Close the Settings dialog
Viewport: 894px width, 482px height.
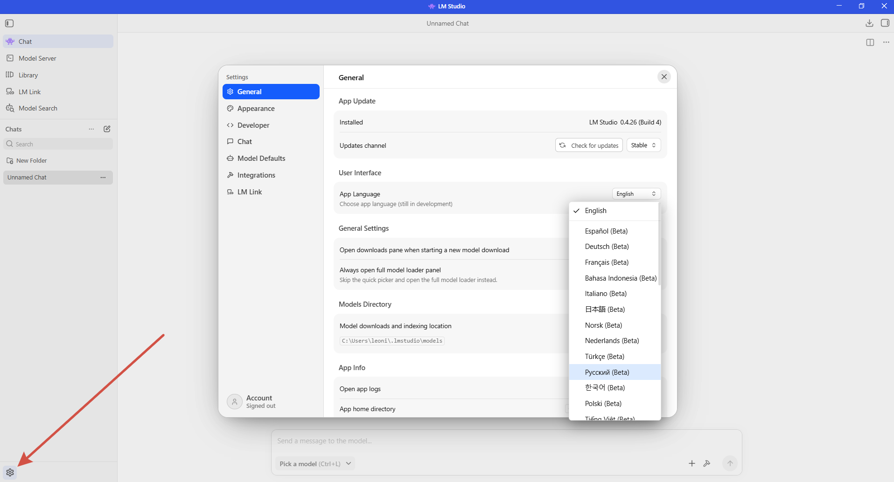tap(664, 77)
